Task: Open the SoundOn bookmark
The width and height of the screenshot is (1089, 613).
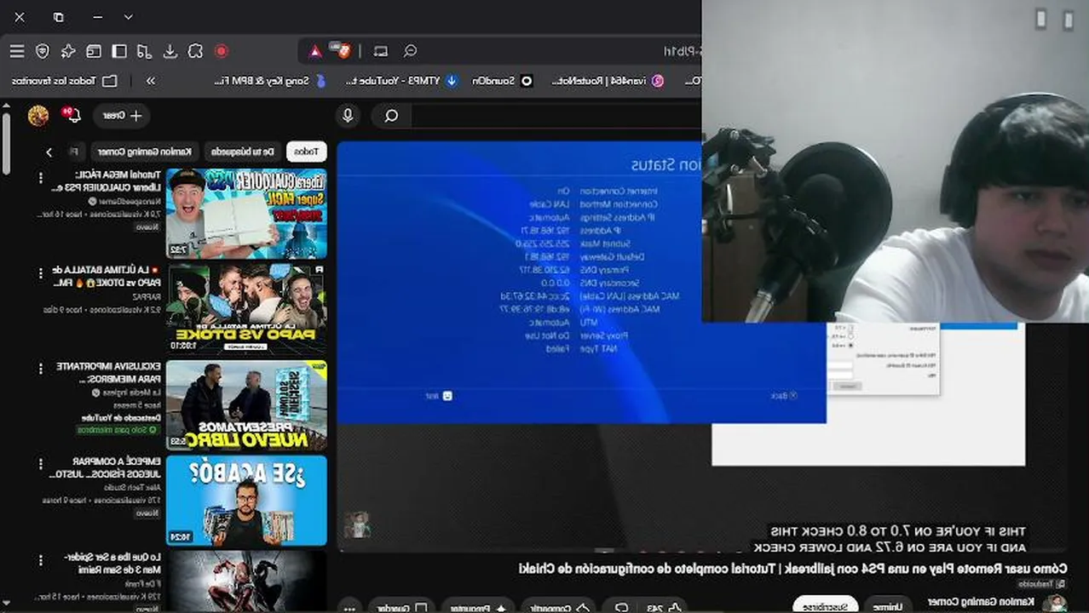Action: click(502, 81)
